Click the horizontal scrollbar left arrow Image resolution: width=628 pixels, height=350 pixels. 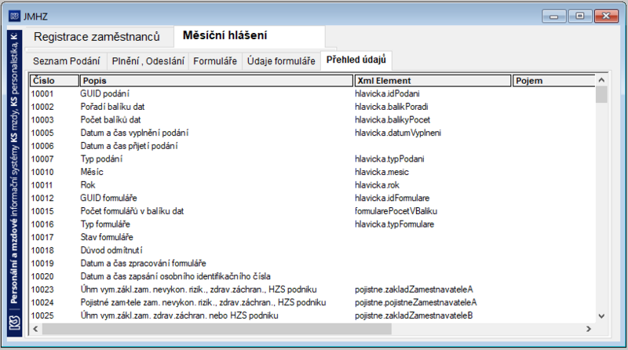pyautogui.click(x=35, y=329)
